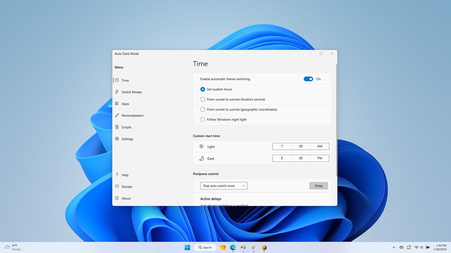Select the Follow Windows night light option
The height and width of the screenshot is (253, 451).
tap(203, 119)
